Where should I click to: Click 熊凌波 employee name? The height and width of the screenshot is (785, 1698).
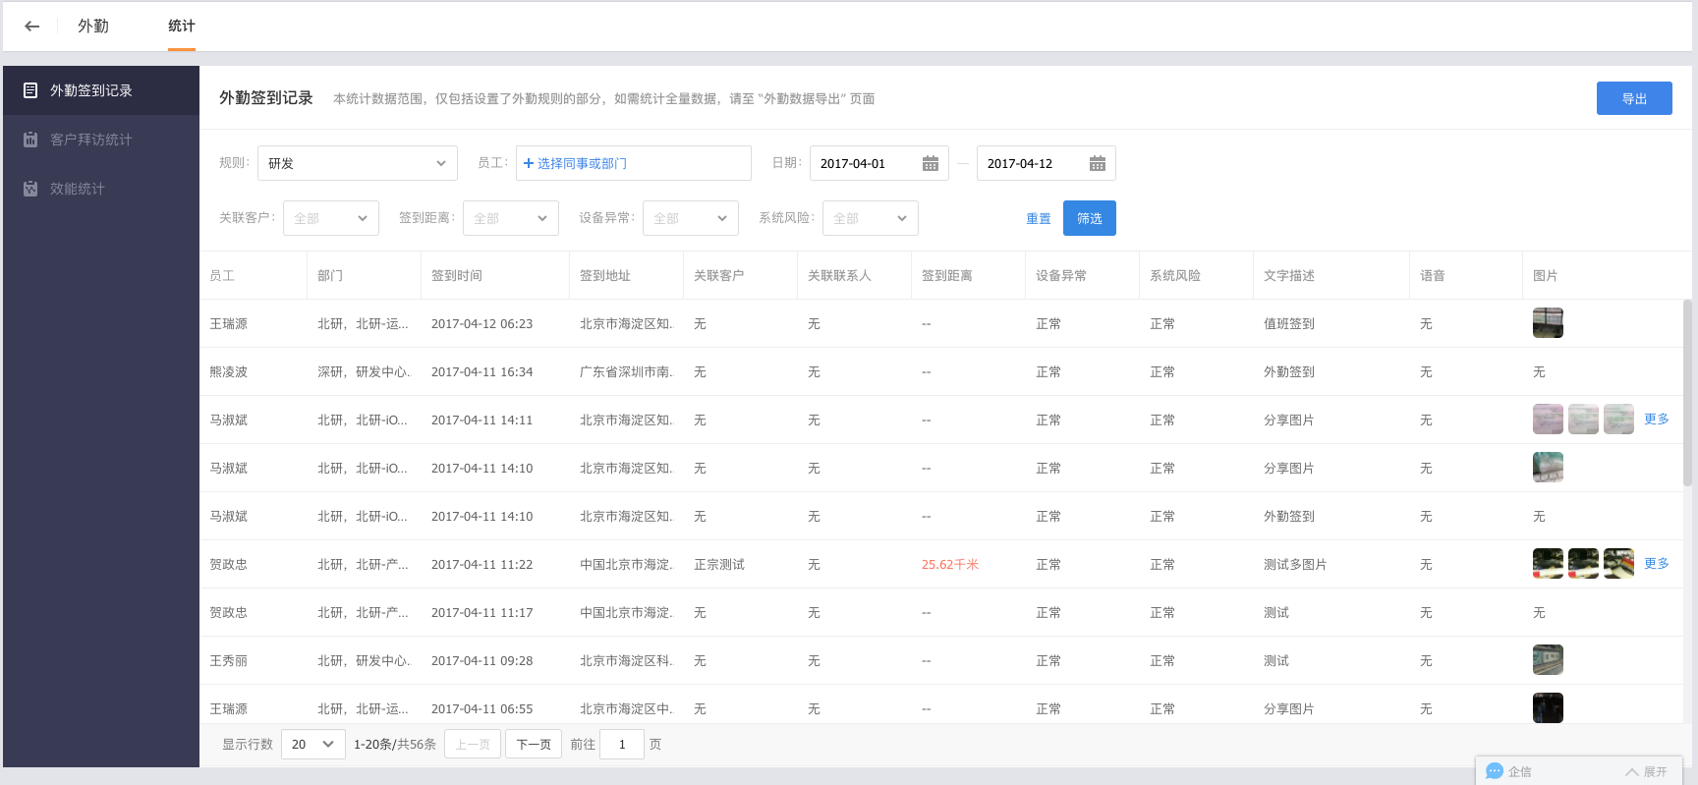click(229, 372)
